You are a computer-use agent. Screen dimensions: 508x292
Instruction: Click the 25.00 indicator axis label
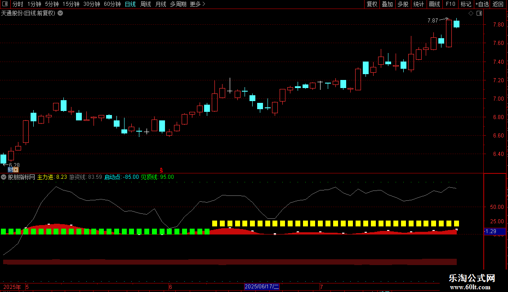click(497, 221)
